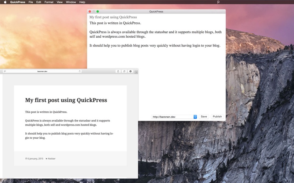
Task: Reload the baronen.dev page
Action: coord(80,71)
